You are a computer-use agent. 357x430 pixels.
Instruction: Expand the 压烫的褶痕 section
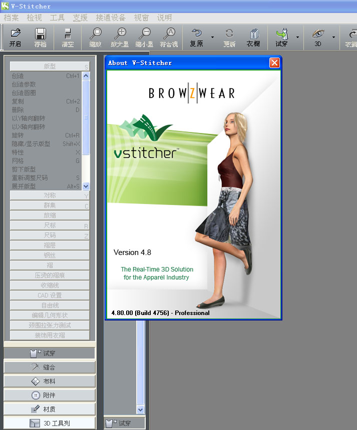point(50,275)
